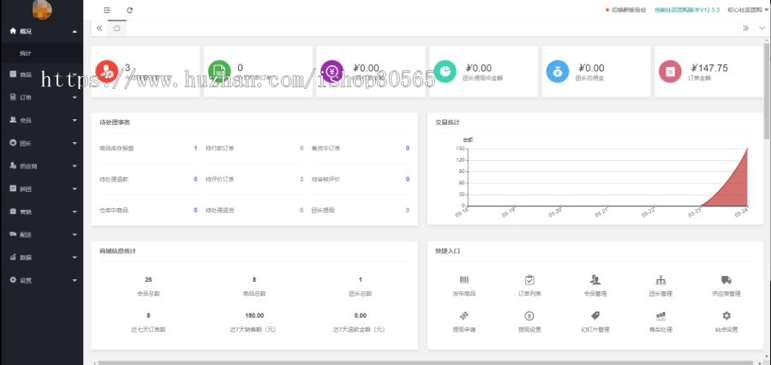This screenshot has height=365, width=771.
Task: Click the 商品总数 value 8
Action: coord(254,280)
